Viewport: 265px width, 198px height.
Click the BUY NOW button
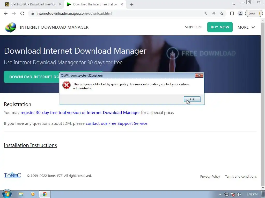coord(220,27)
